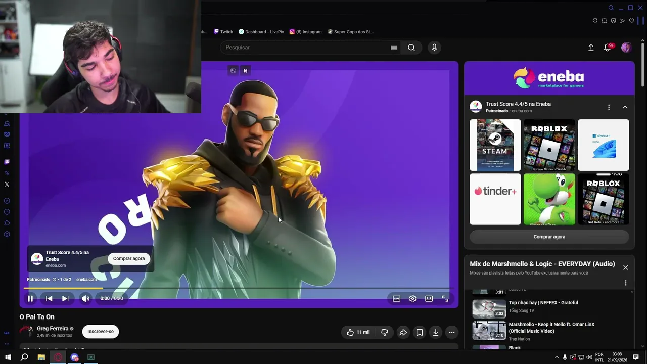The width and height of the screenshot is (647, 364).
Task: Collapse the Eneba ad panel chevron
Action: (625, 107)
